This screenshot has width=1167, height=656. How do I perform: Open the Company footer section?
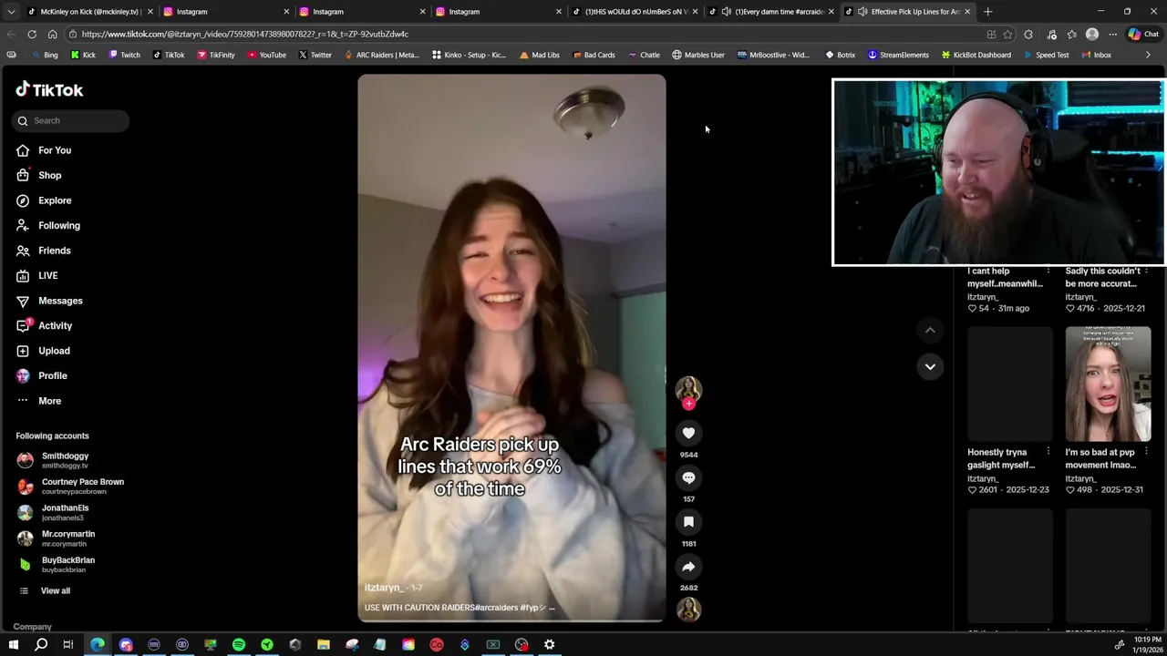click(33, 627)
